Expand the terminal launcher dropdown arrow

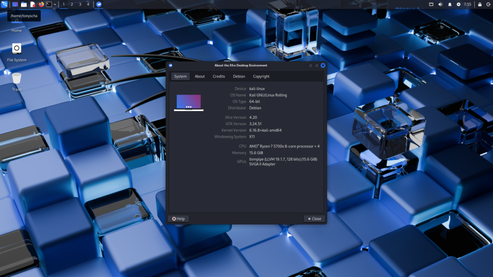tap(55, 4)
